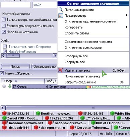This screenshot has height=137, width=130.
Task: Click the hubs list horizontal scrollbar thumb
Action: 13,56
